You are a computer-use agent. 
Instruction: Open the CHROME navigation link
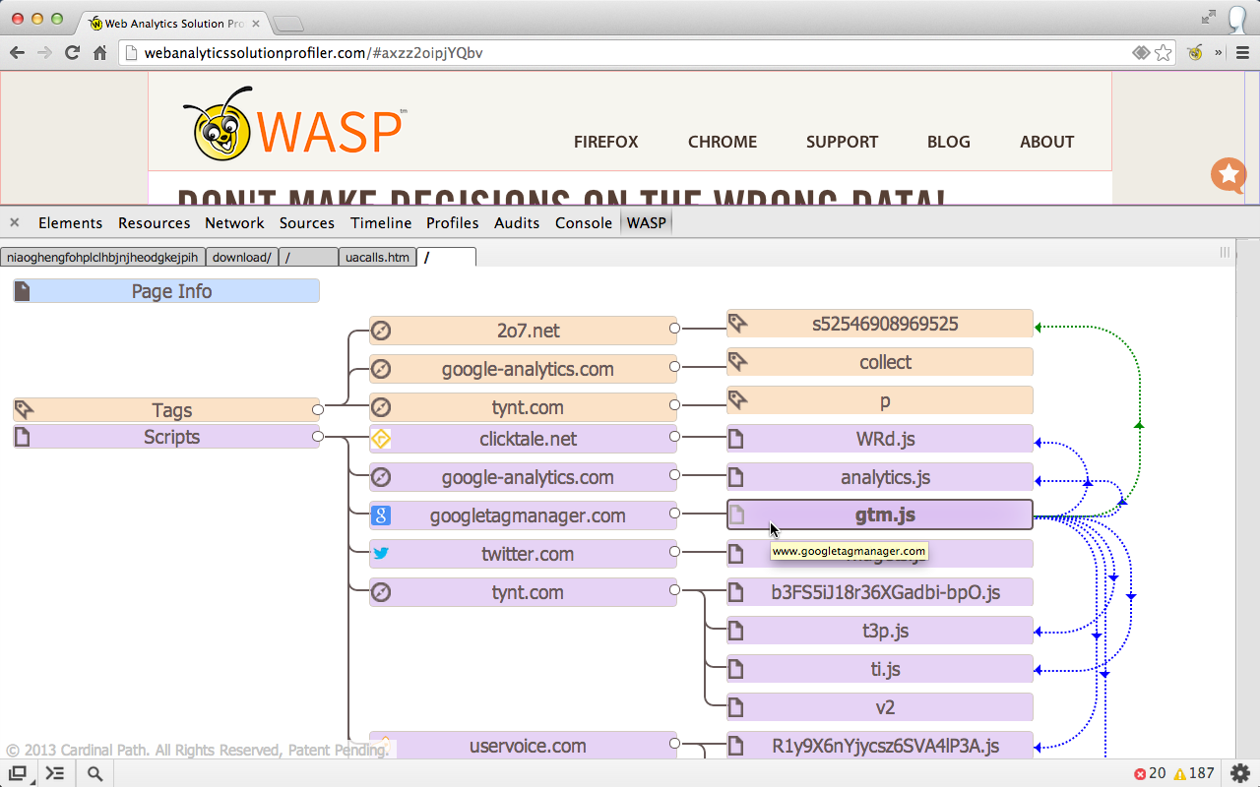click(x=723, y=142)
